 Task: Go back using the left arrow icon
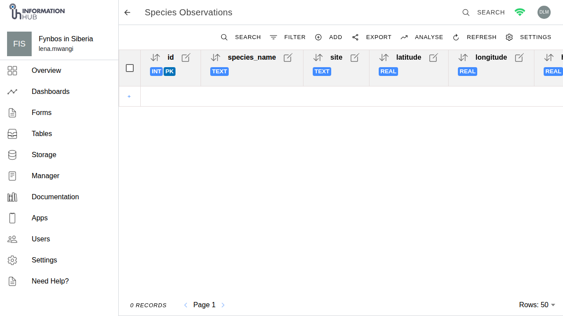tap(128, 12)
